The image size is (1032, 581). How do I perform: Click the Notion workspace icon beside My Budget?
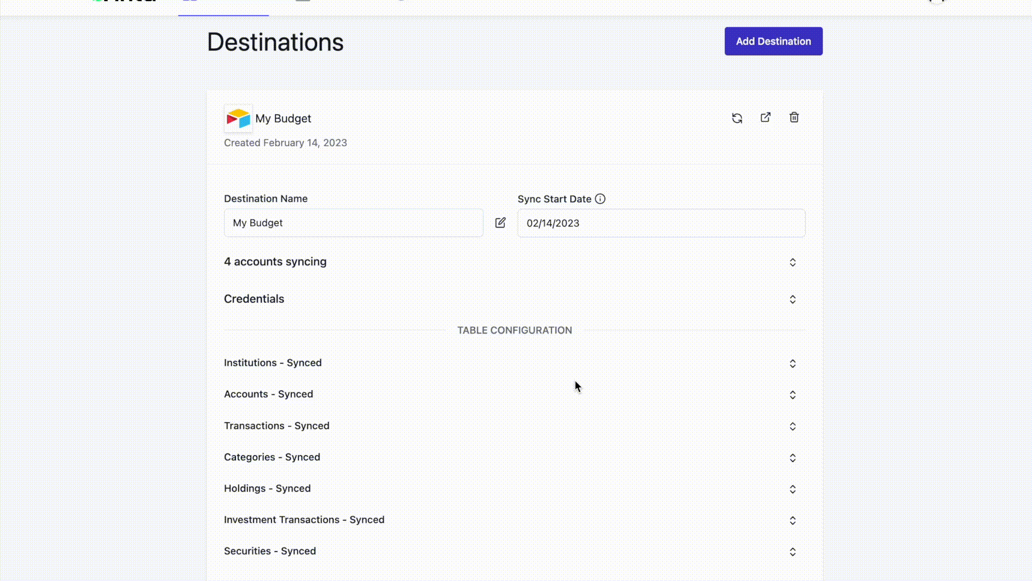(x=238, y=118)
